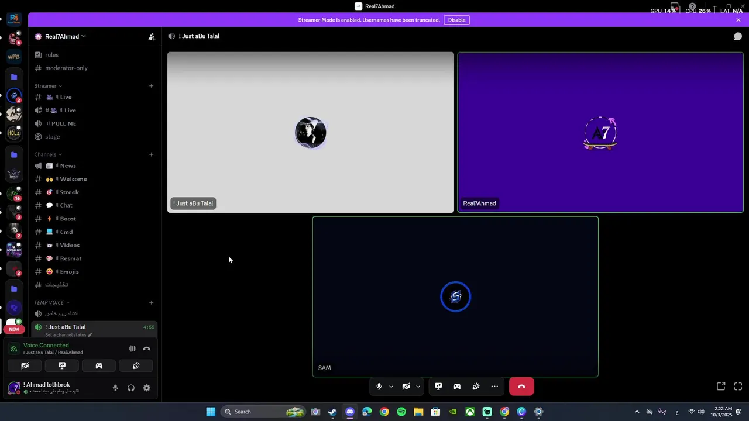The width and height of the screenshot is (749, 421).
Task: Open microphone input options arrow
Action: click(x=391, y=387)
